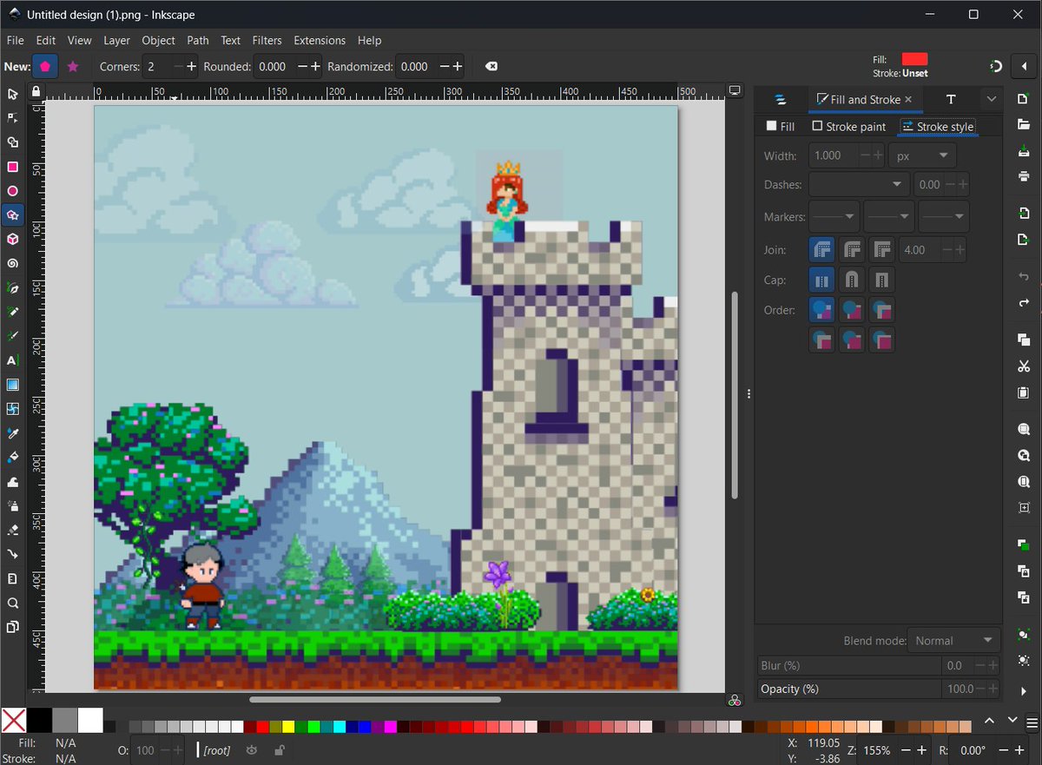This screenshot has width=1042, height=765.
Task: Pick the Dropper color picker tool
Action: click(x=12, y=432)
